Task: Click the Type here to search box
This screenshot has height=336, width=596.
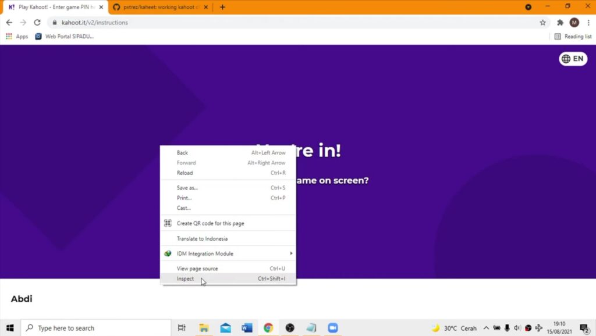Action: tap(96, 328)
